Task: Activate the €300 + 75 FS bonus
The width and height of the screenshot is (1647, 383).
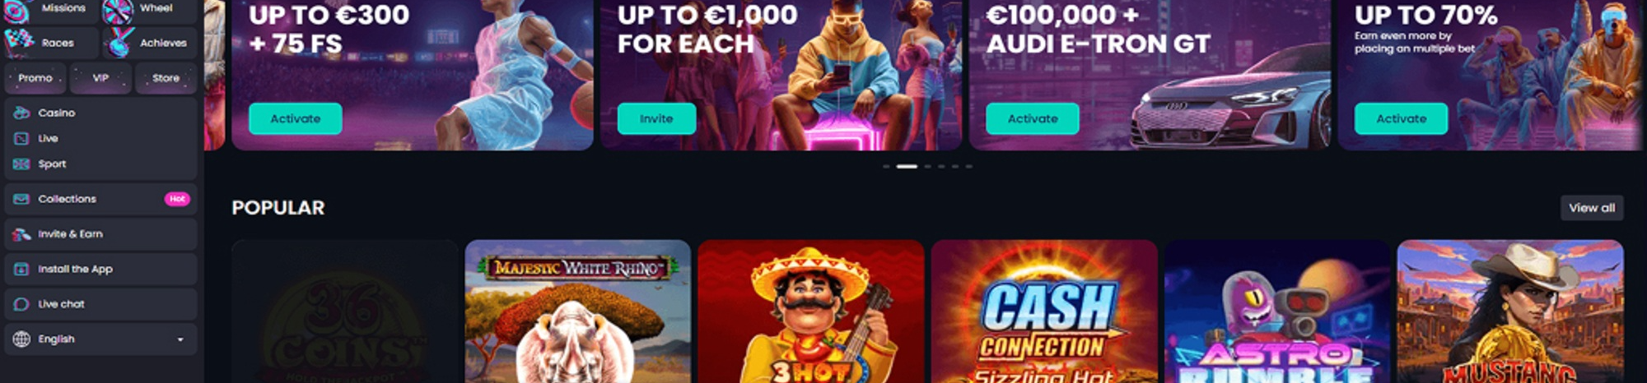Action: click(x=296, y=118)
